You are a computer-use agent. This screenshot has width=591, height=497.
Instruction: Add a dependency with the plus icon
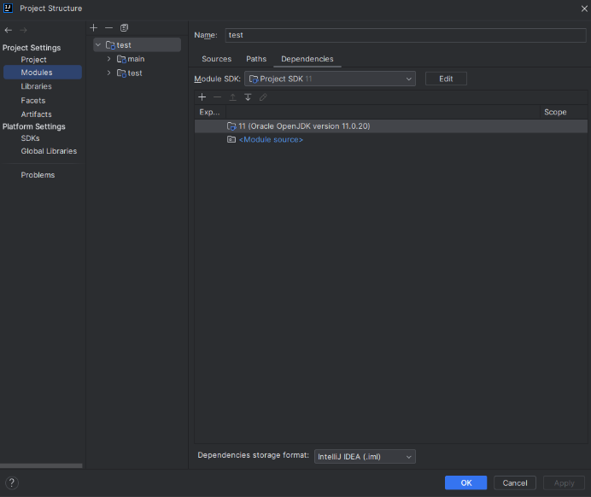point(202,97)
